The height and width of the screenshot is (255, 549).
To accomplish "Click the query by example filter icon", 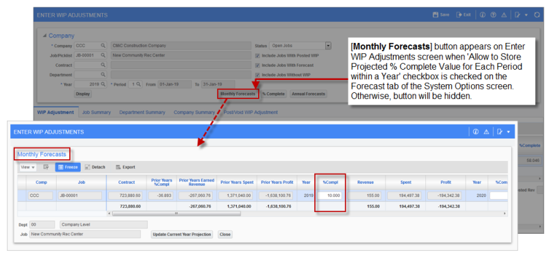I will (x=46, y=167).
